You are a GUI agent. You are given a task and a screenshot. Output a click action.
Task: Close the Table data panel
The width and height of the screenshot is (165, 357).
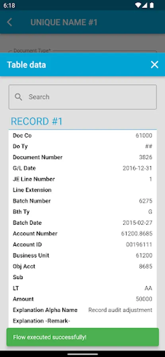coord(155,65)
